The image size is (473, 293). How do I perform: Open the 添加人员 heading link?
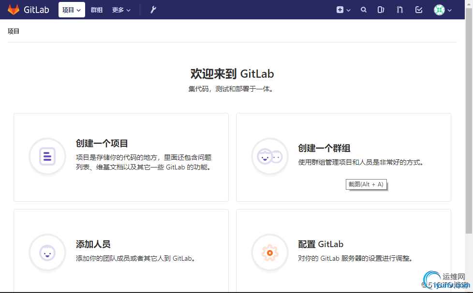[93, 244]
